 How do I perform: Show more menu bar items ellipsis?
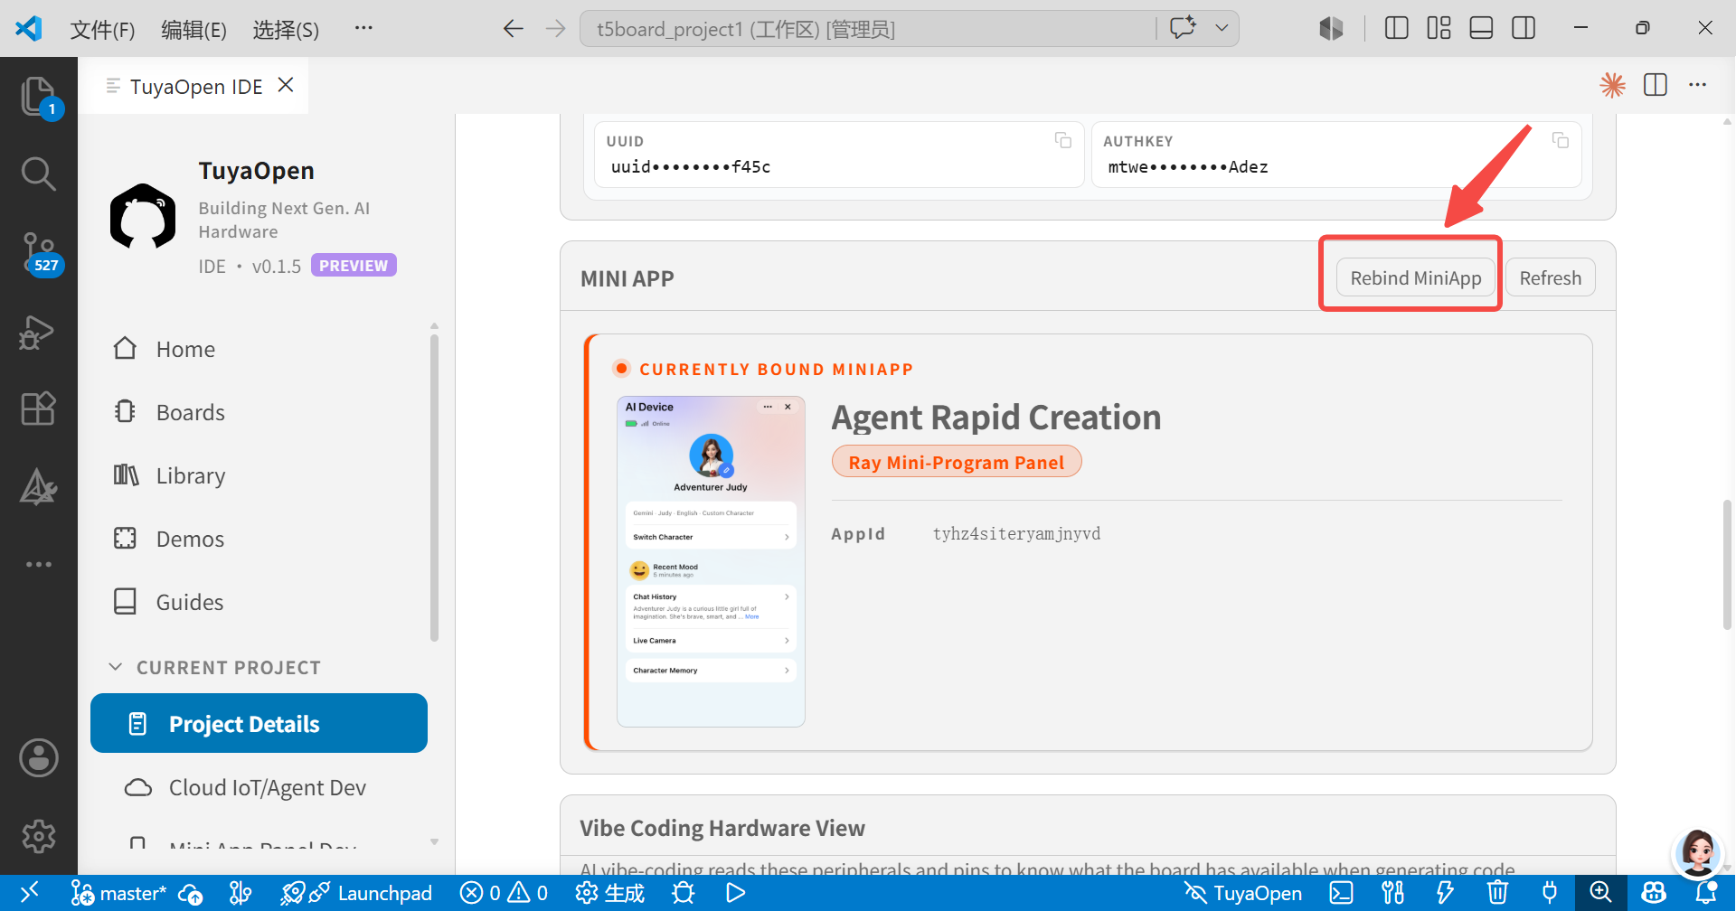click(363, 28)
